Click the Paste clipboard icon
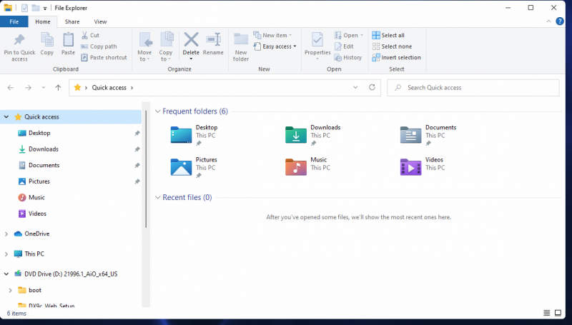 [x=68, y=40]
